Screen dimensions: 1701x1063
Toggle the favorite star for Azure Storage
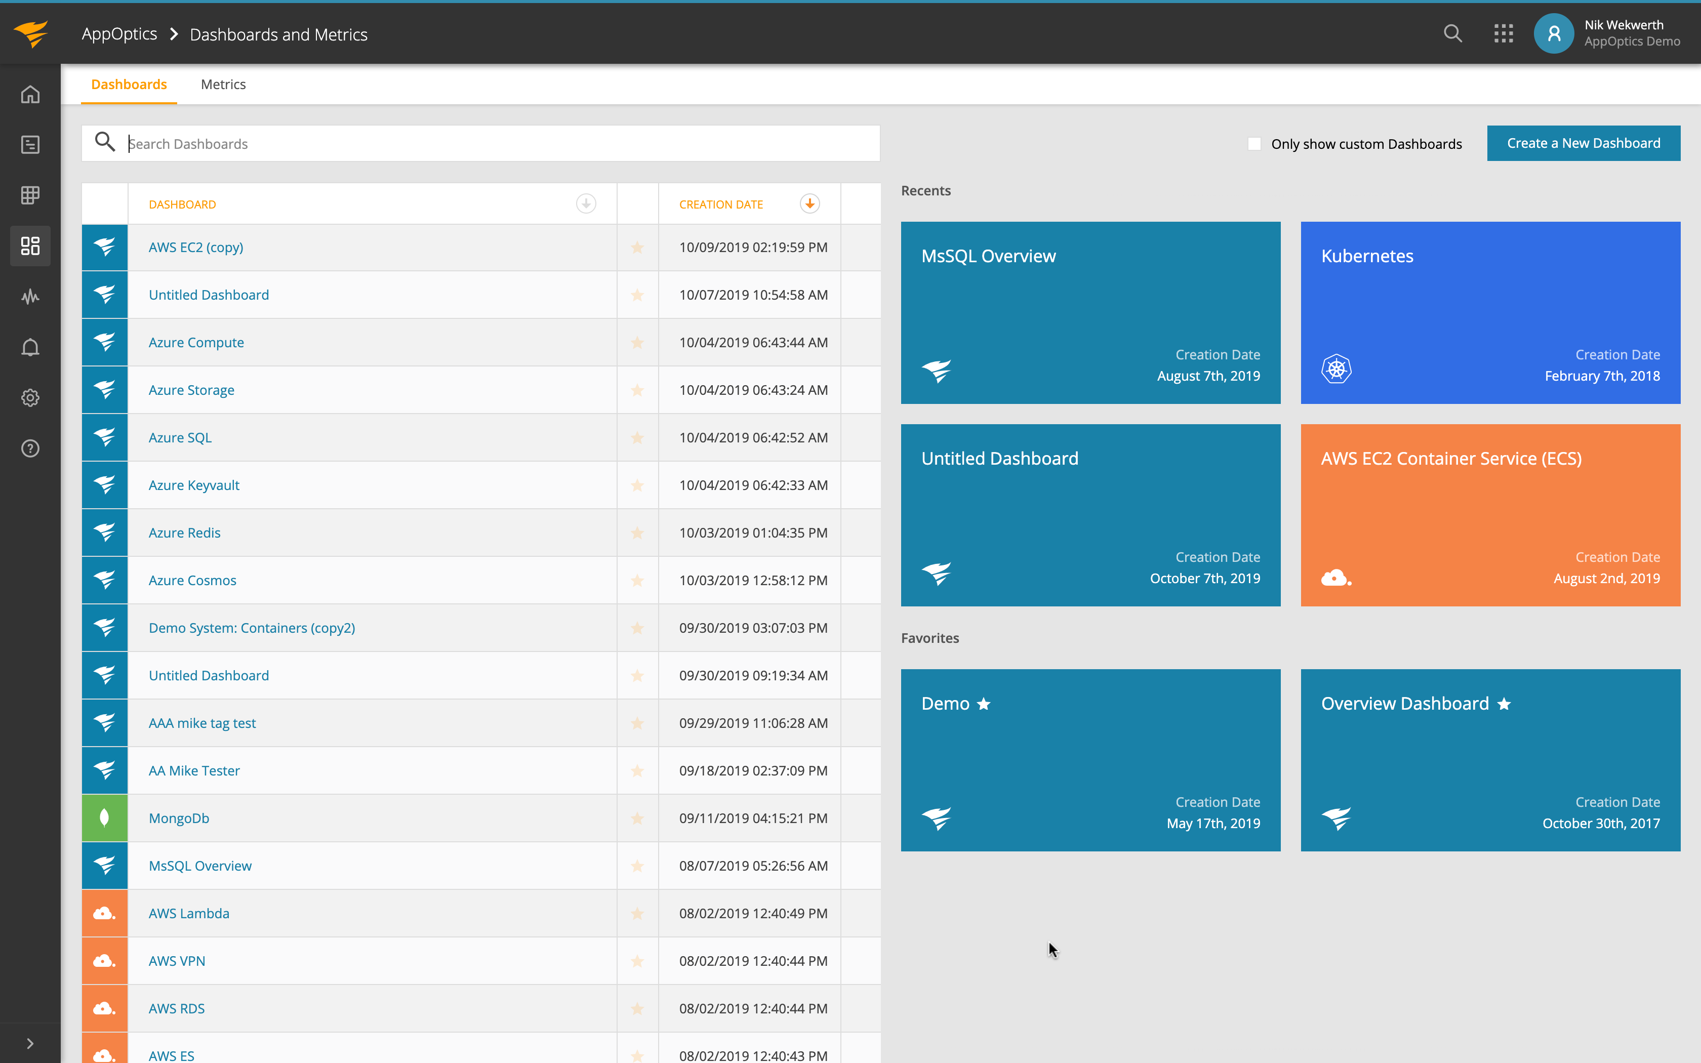coord(637,390)
